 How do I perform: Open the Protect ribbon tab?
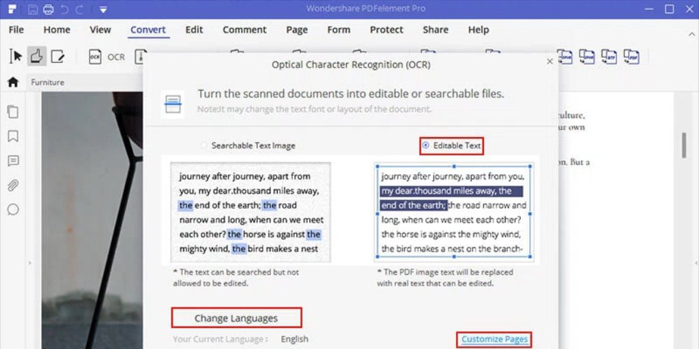click(386, 30)
